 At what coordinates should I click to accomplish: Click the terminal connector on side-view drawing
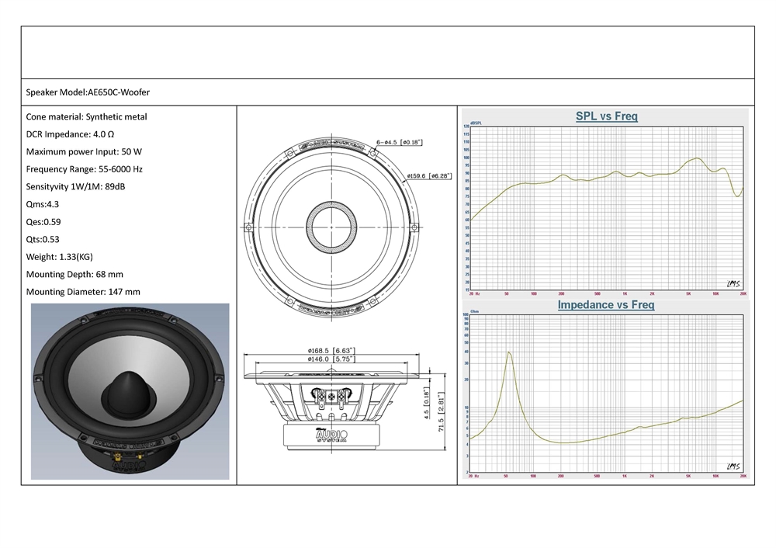pos(331,397)
